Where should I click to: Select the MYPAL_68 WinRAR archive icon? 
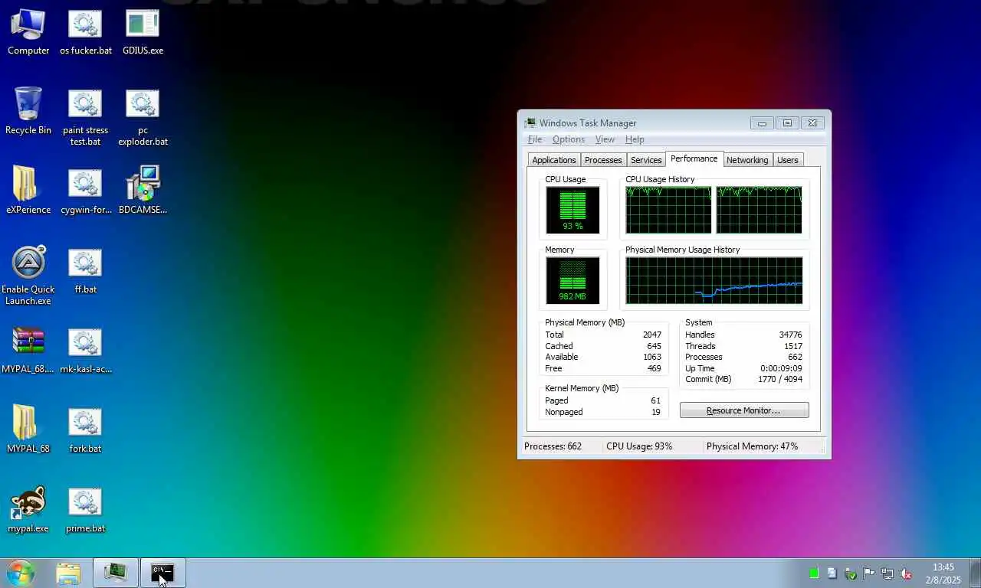[28, 351]
